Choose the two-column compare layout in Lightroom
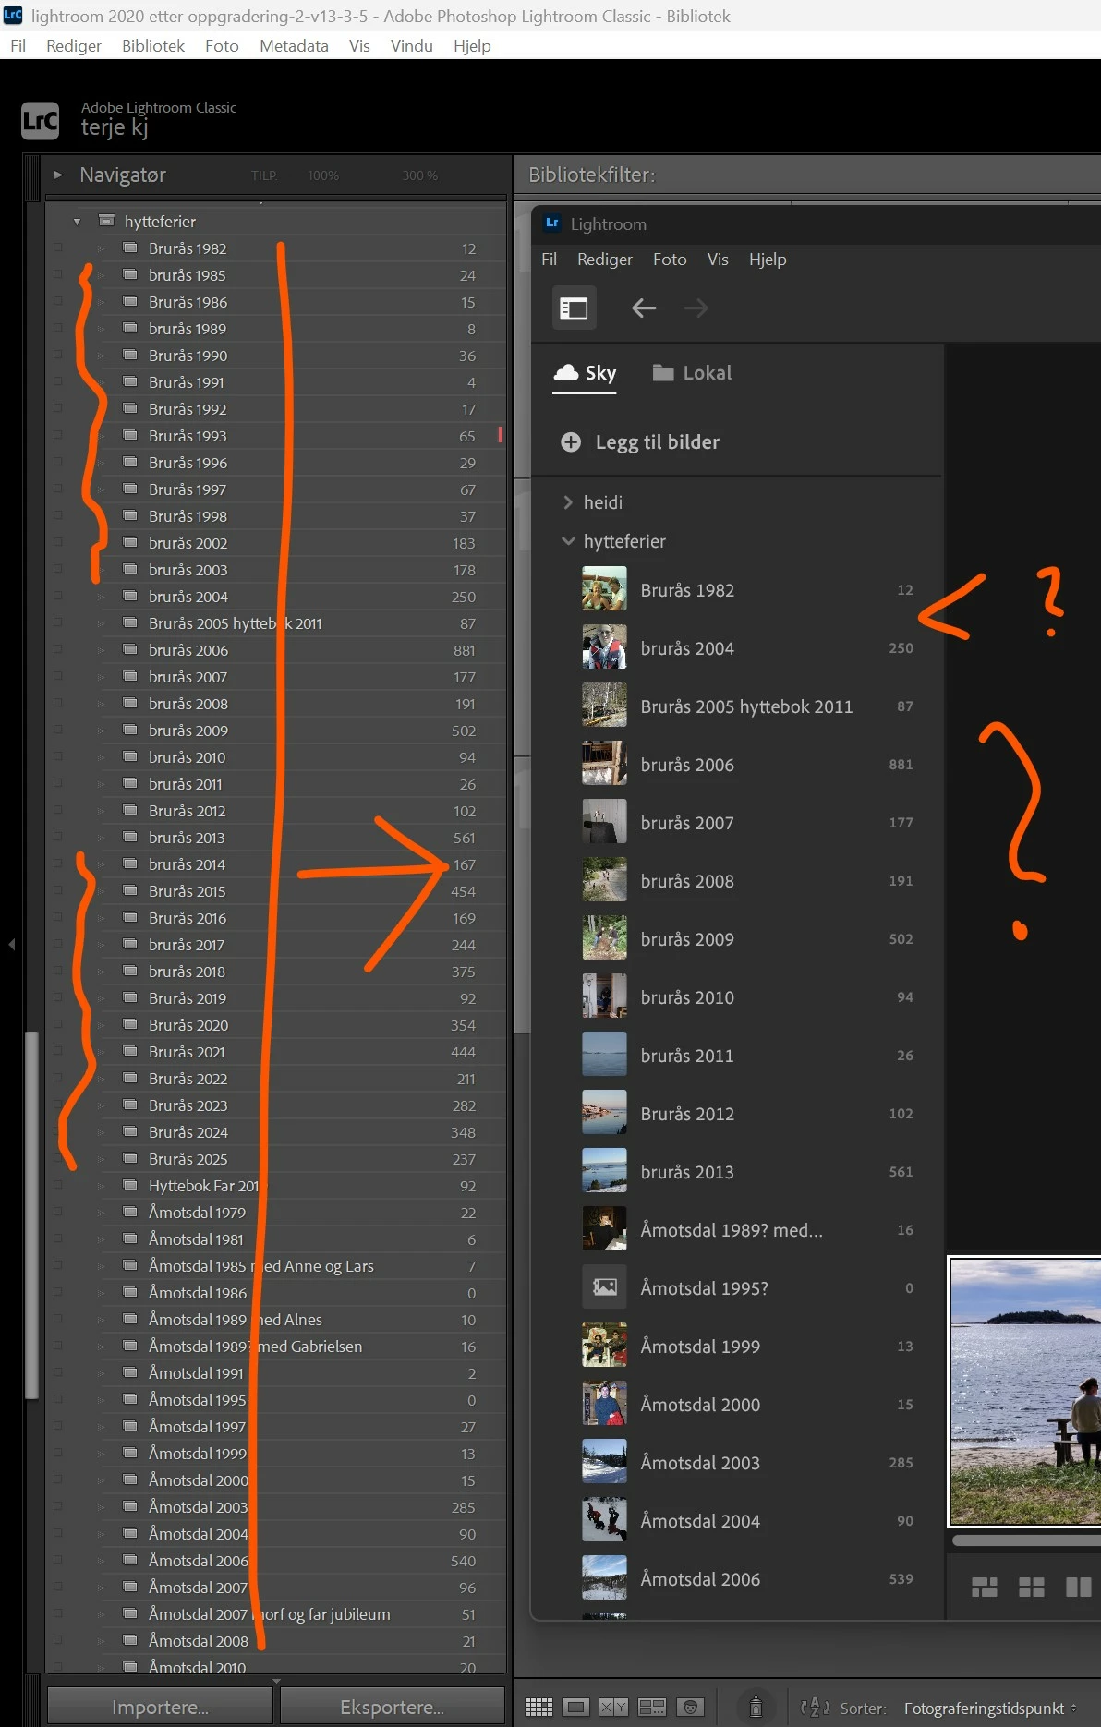The width and height of the screenshot is (1101, 1727). coord(1079,1587)
